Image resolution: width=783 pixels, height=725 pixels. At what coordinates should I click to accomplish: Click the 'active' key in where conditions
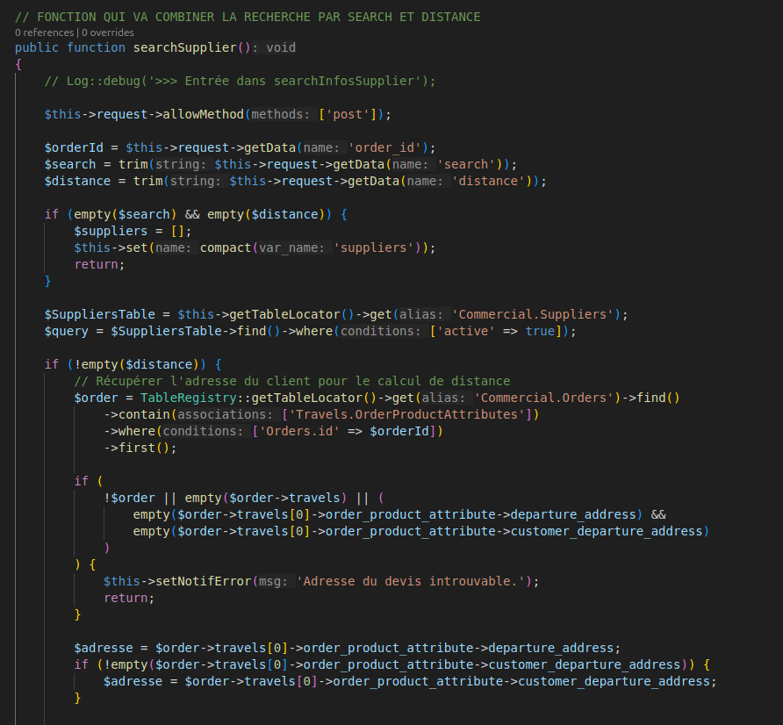click(x=464, y=331)
